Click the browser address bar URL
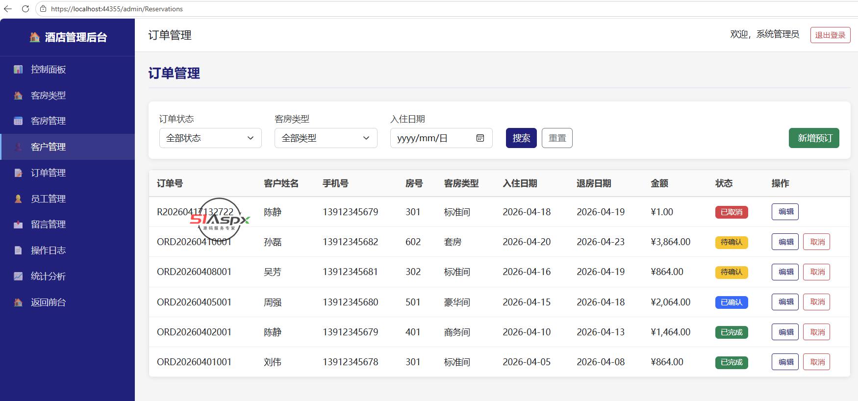The image size is (858, 401). tap(117, 9)
